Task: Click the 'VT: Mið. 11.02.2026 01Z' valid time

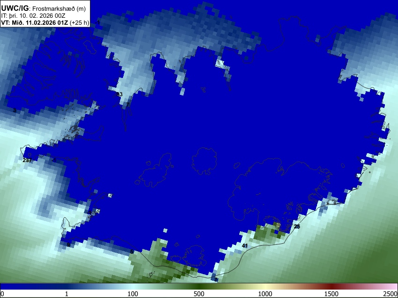Action: tap(35, 22)
